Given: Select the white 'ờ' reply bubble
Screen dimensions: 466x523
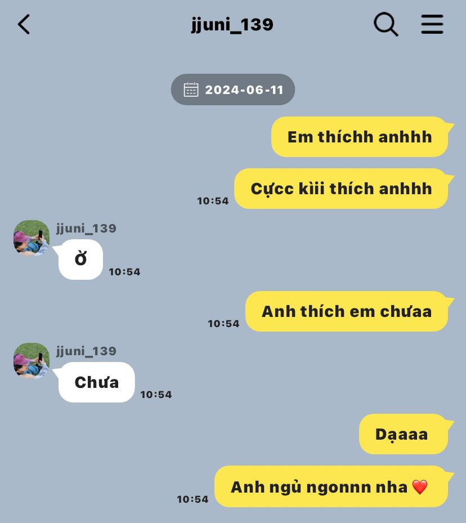Looking at the screenshot, I should click(x=80, y=259).
